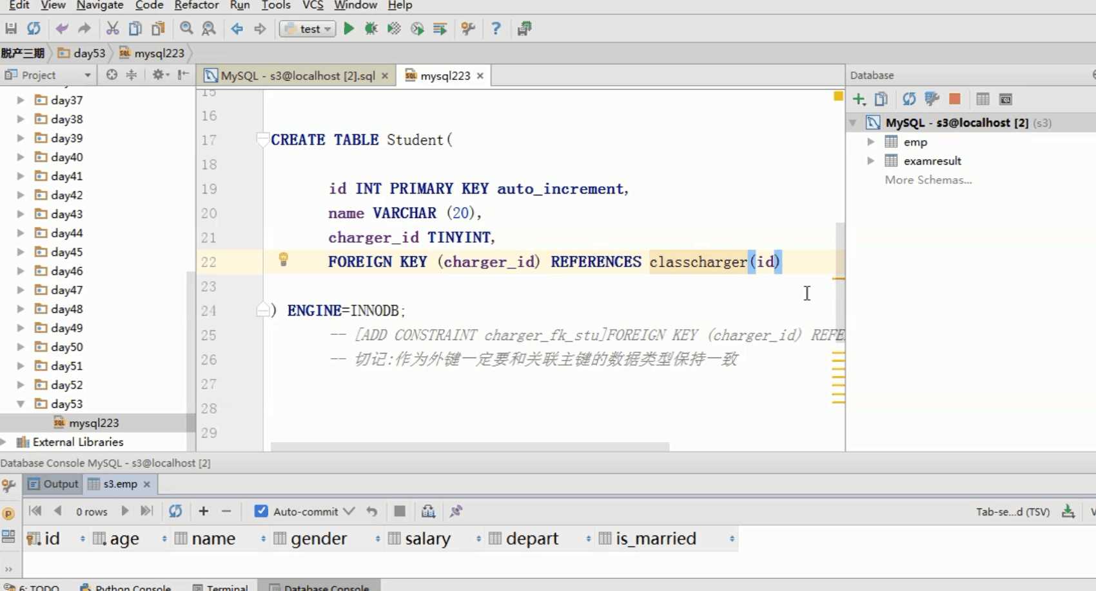Select the External Libraries node
The image size is (1096, 591).
(x=78, y=442)
